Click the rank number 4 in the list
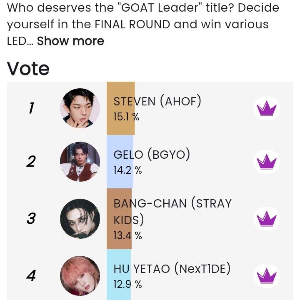300x300 pixels. [x=31, y=275]
